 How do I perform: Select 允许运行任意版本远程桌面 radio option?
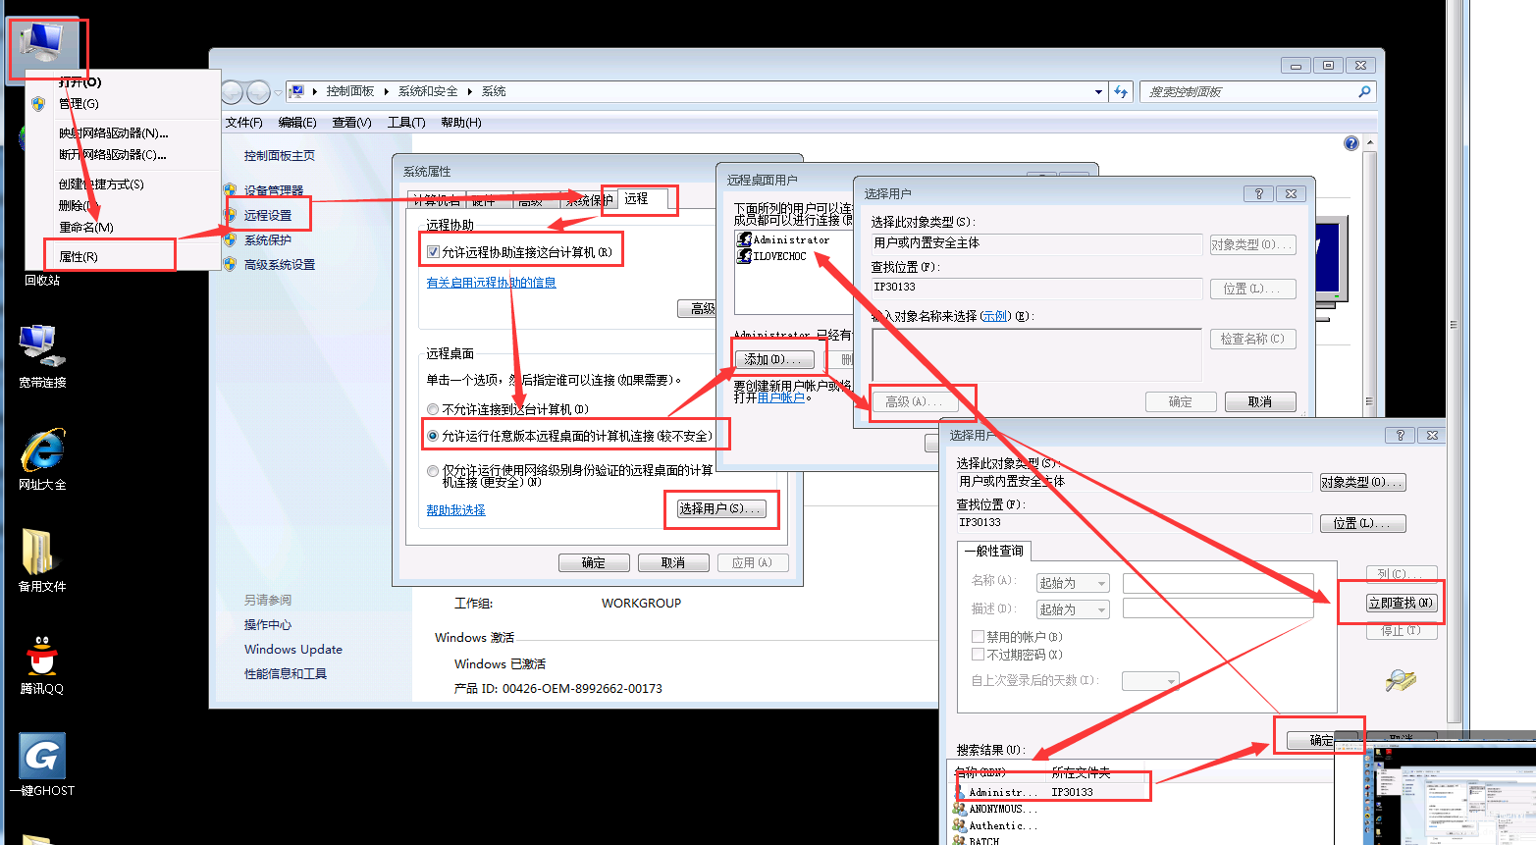pos(433,436)
